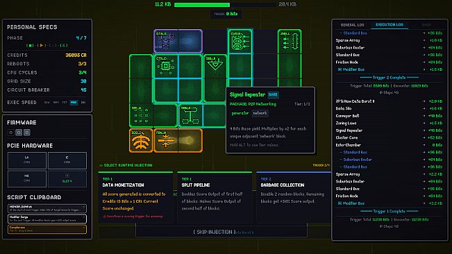This screenshot has height=254, width=452.
Task: Click the Cluster Core log entry
Action: pyautogui.click(x=389, y=137)
